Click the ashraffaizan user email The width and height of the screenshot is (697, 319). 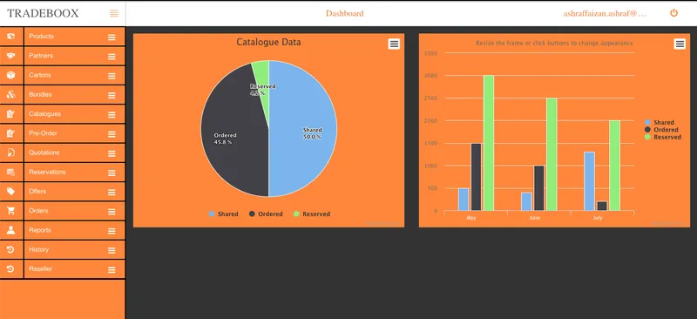coord(605,13)
